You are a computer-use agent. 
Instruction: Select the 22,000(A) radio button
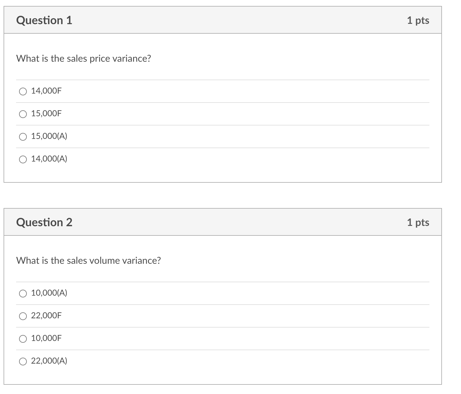(x=23, y=361)
